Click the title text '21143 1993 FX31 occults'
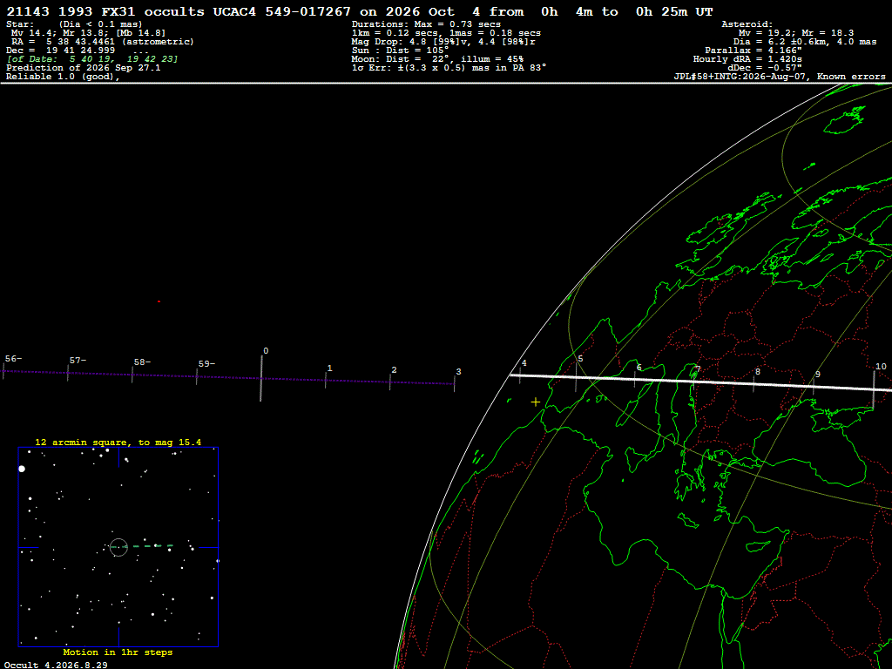Screen dimensions: 892x669 click(105, 11)
